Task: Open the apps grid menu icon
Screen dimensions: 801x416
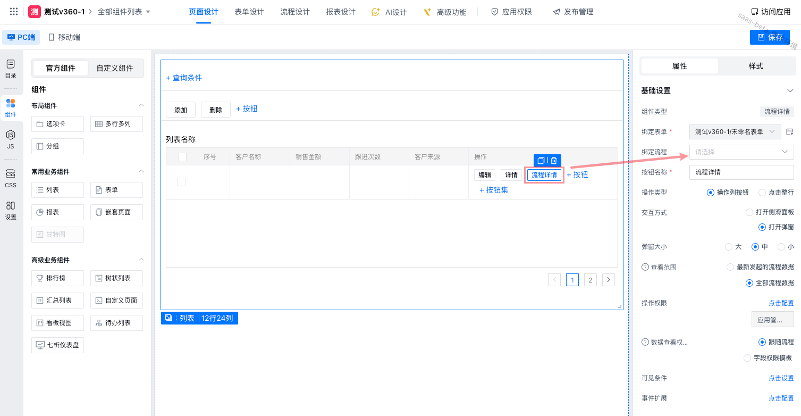Action: tap(14, 12)
